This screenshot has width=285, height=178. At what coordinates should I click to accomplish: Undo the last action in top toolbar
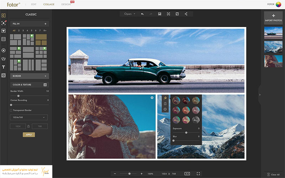tap(142, 14)
